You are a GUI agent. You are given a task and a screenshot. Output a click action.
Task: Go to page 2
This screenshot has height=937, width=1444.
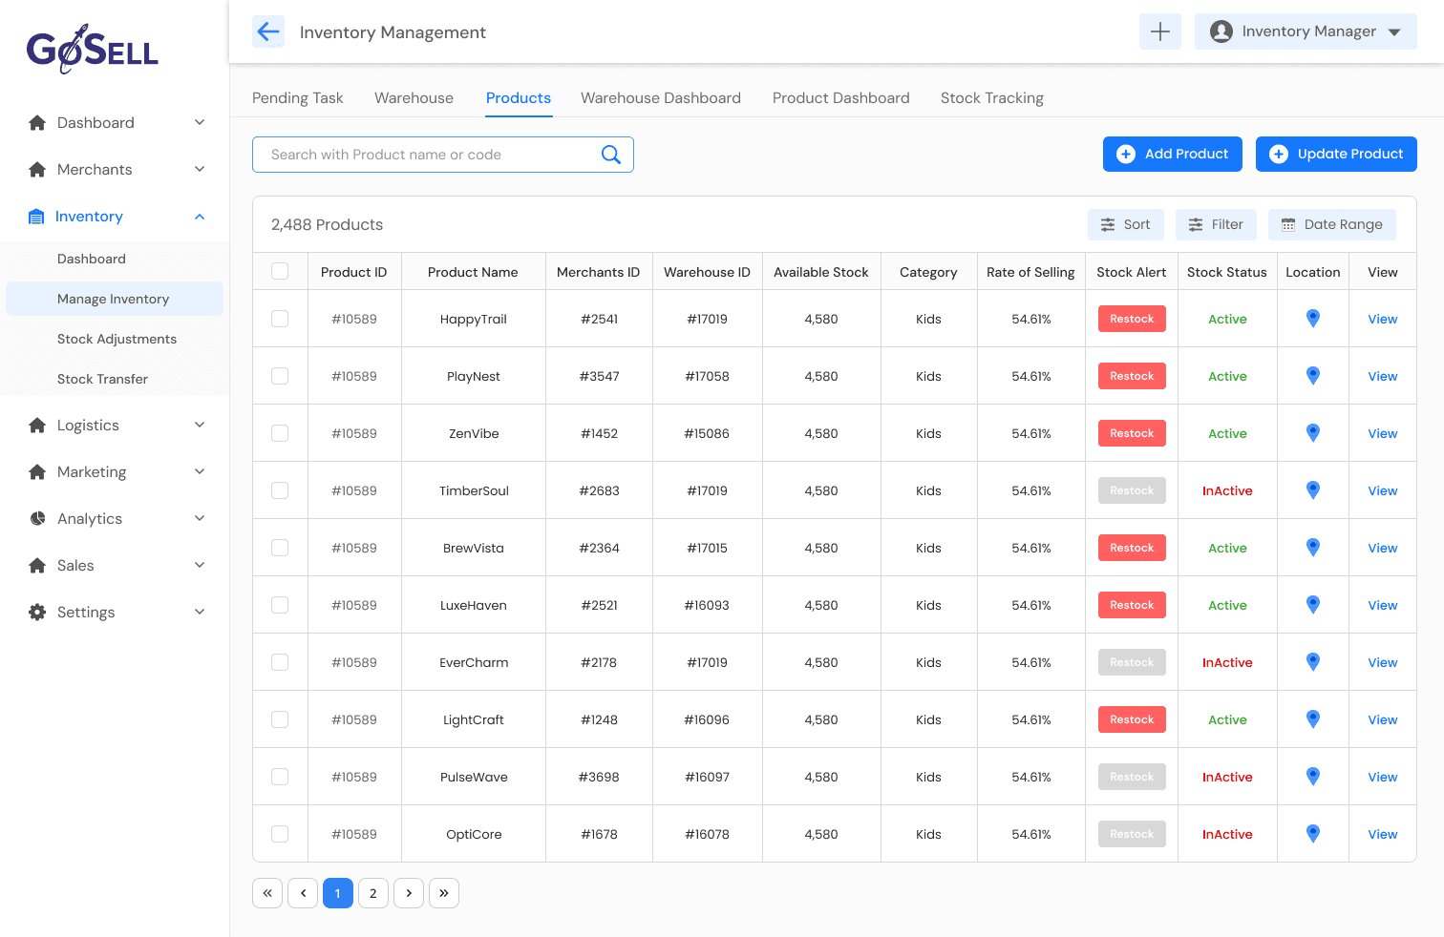pos(373,893)
